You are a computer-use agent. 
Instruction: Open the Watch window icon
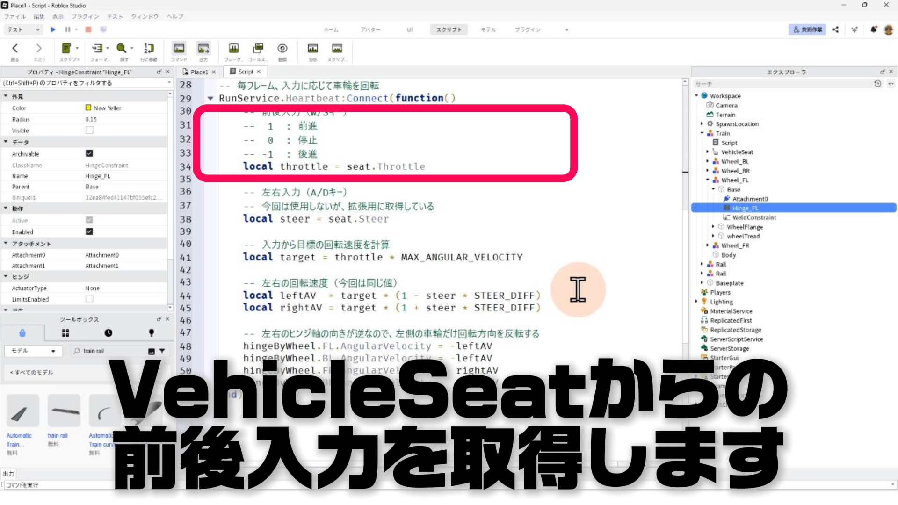pos(282,49)
